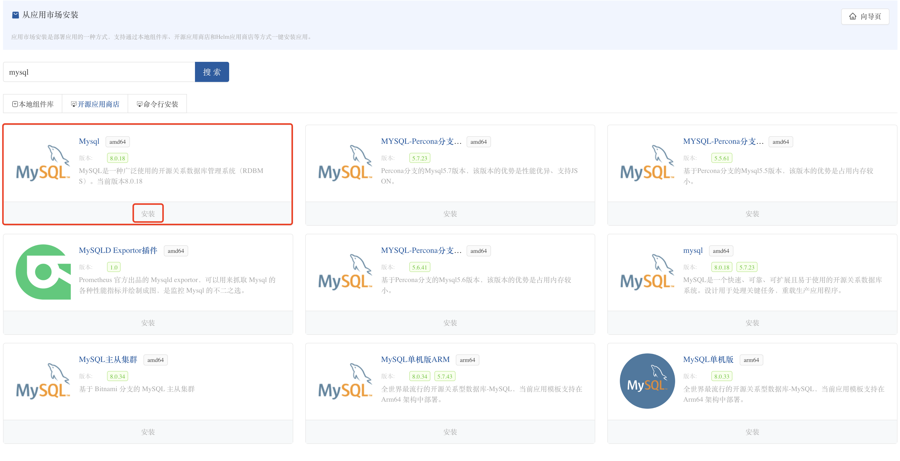The image size is (900, 461).
Task: Select the 开源应用商店 tab
Action: (x=95, y=104)
